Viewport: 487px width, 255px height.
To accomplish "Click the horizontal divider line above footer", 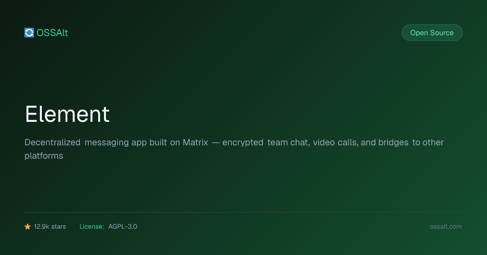I will tap(243, 212).
